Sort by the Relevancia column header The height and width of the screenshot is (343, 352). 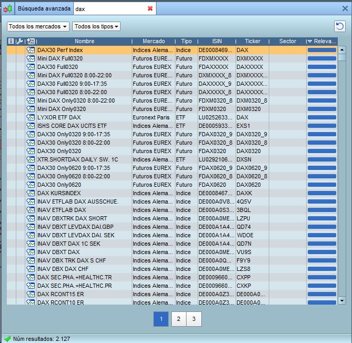(x=322, y=41)
